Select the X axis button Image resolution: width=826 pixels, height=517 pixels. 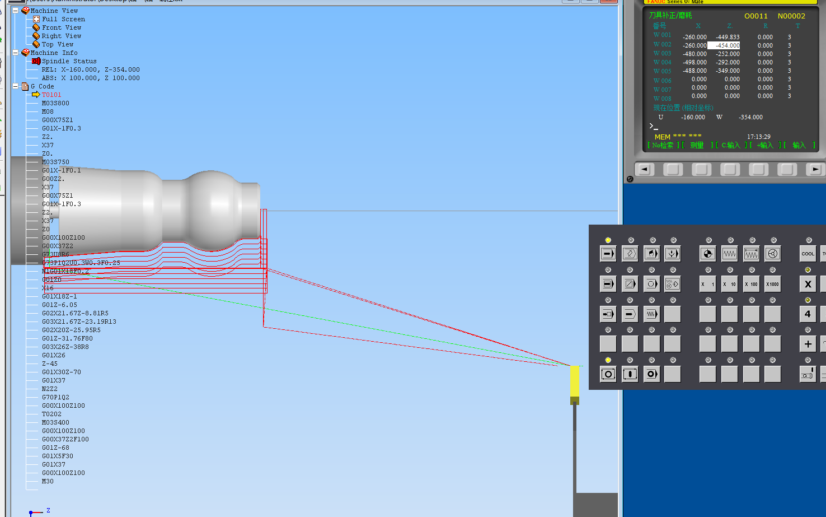[x=808, y=284]
